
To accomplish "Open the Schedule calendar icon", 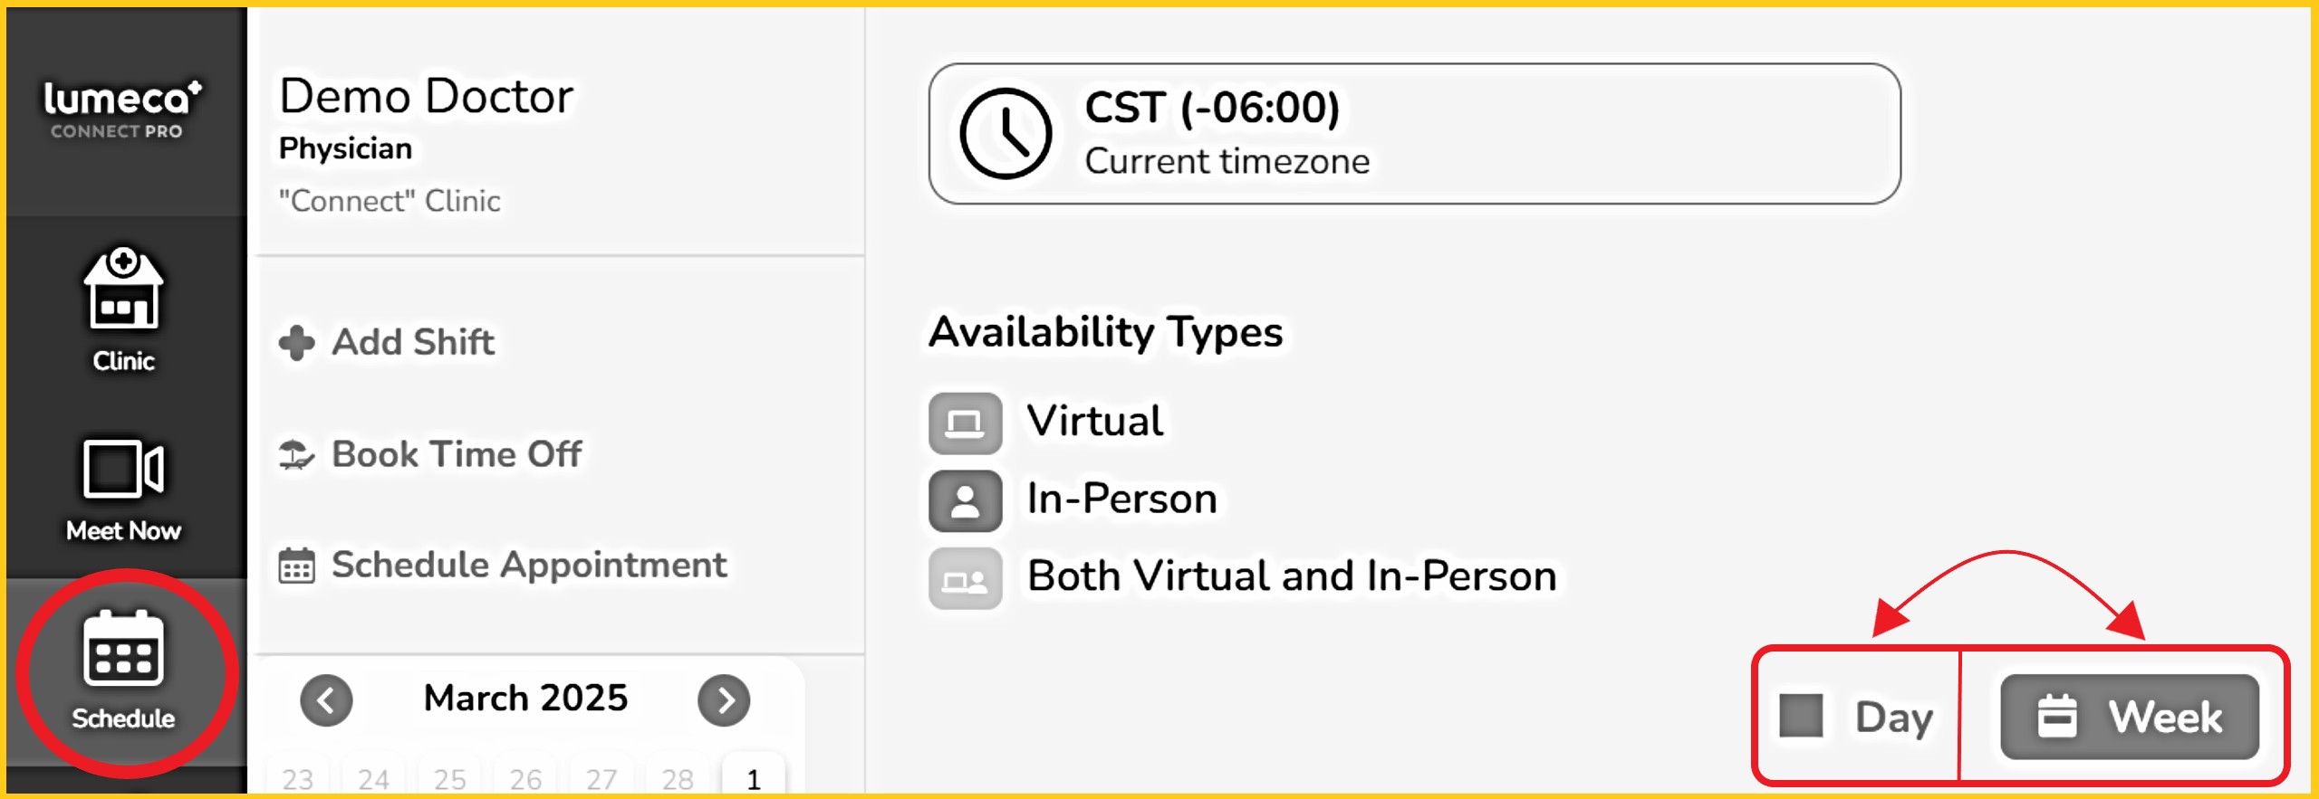I will click(123, 648).
